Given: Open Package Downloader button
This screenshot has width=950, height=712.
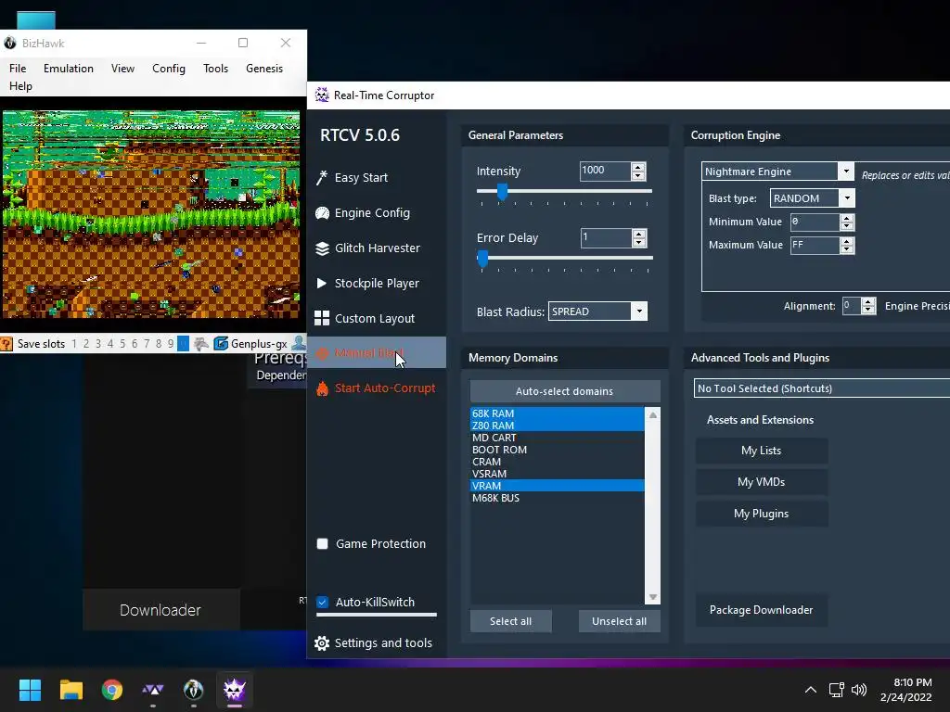Looking at the screenshot, I should click(762, 610).
